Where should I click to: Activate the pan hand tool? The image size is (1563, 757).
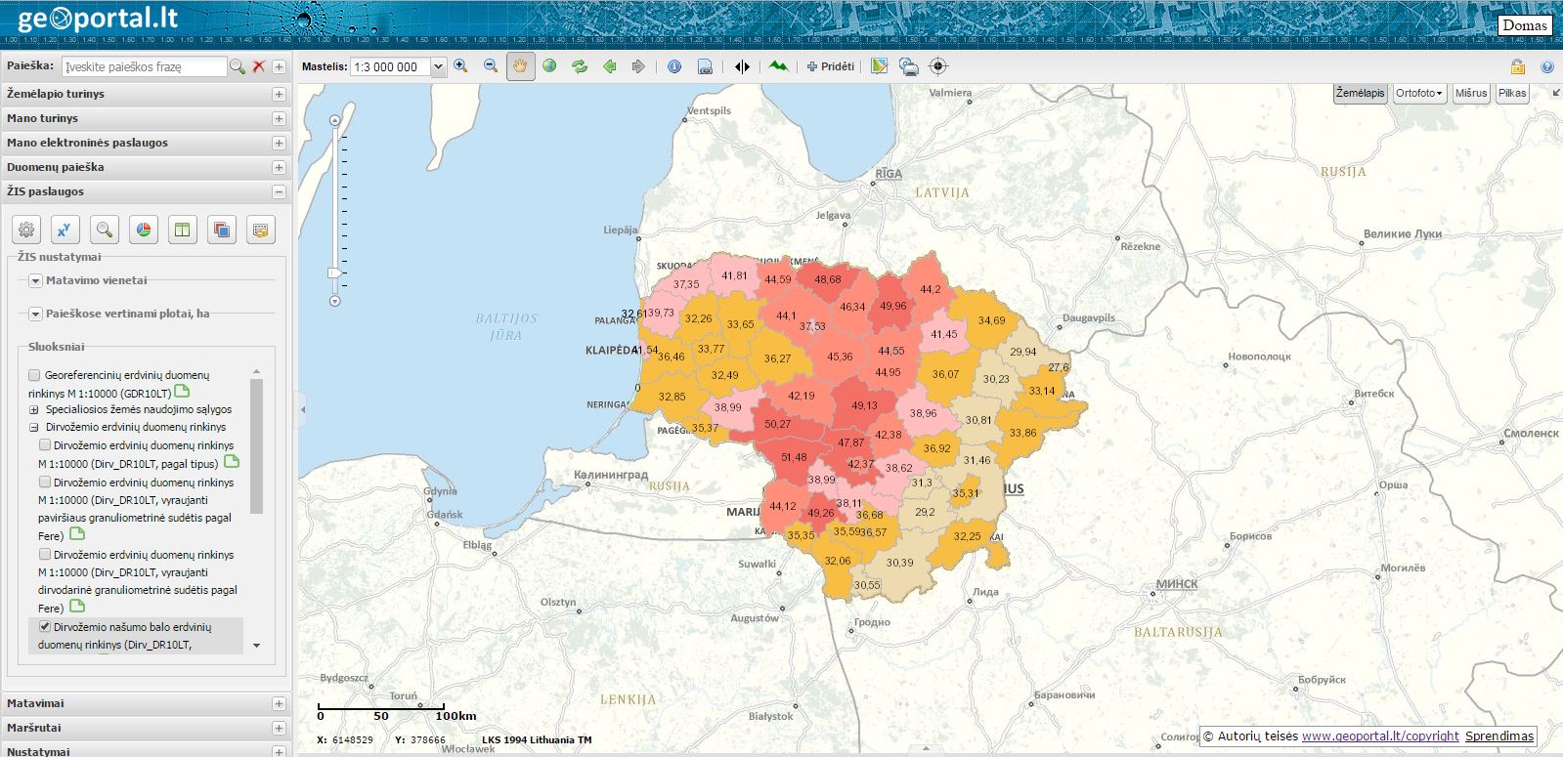[521, 66]
